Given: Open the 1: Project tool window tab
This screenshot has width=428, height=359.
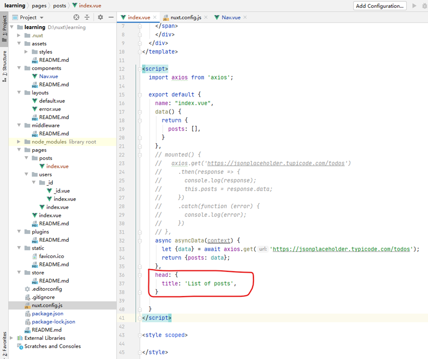Looking at the screenshot, I should [x=4, y=28].
